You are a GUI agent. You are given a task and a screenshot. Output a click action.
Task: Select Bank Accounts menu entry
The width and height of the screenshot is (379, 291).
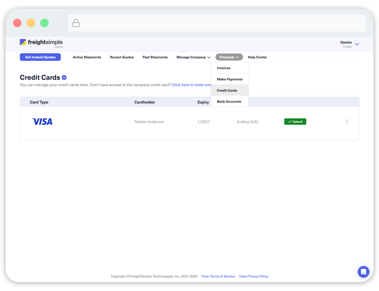pos(229,102)
